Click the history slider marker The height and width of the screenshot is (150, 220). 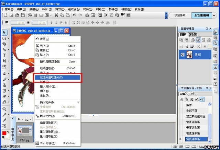coord(180,139)
